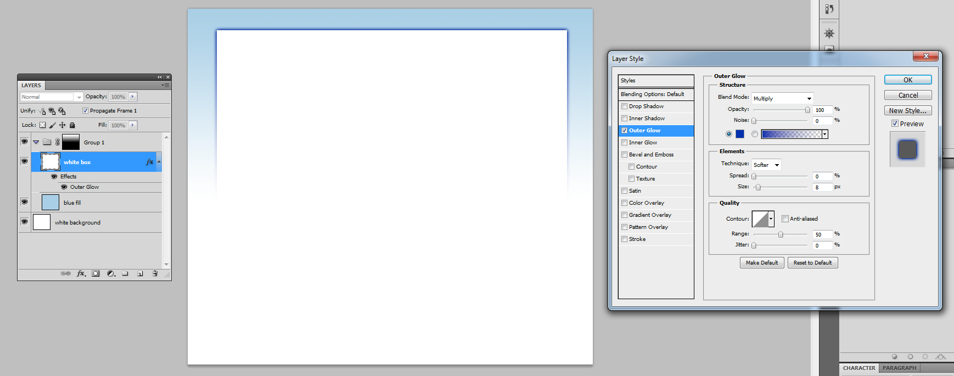Image resolution: width=954 pixels, height=376 pixels.
Task: Open the Technique Softer dropdown
Action: [766, 165]
